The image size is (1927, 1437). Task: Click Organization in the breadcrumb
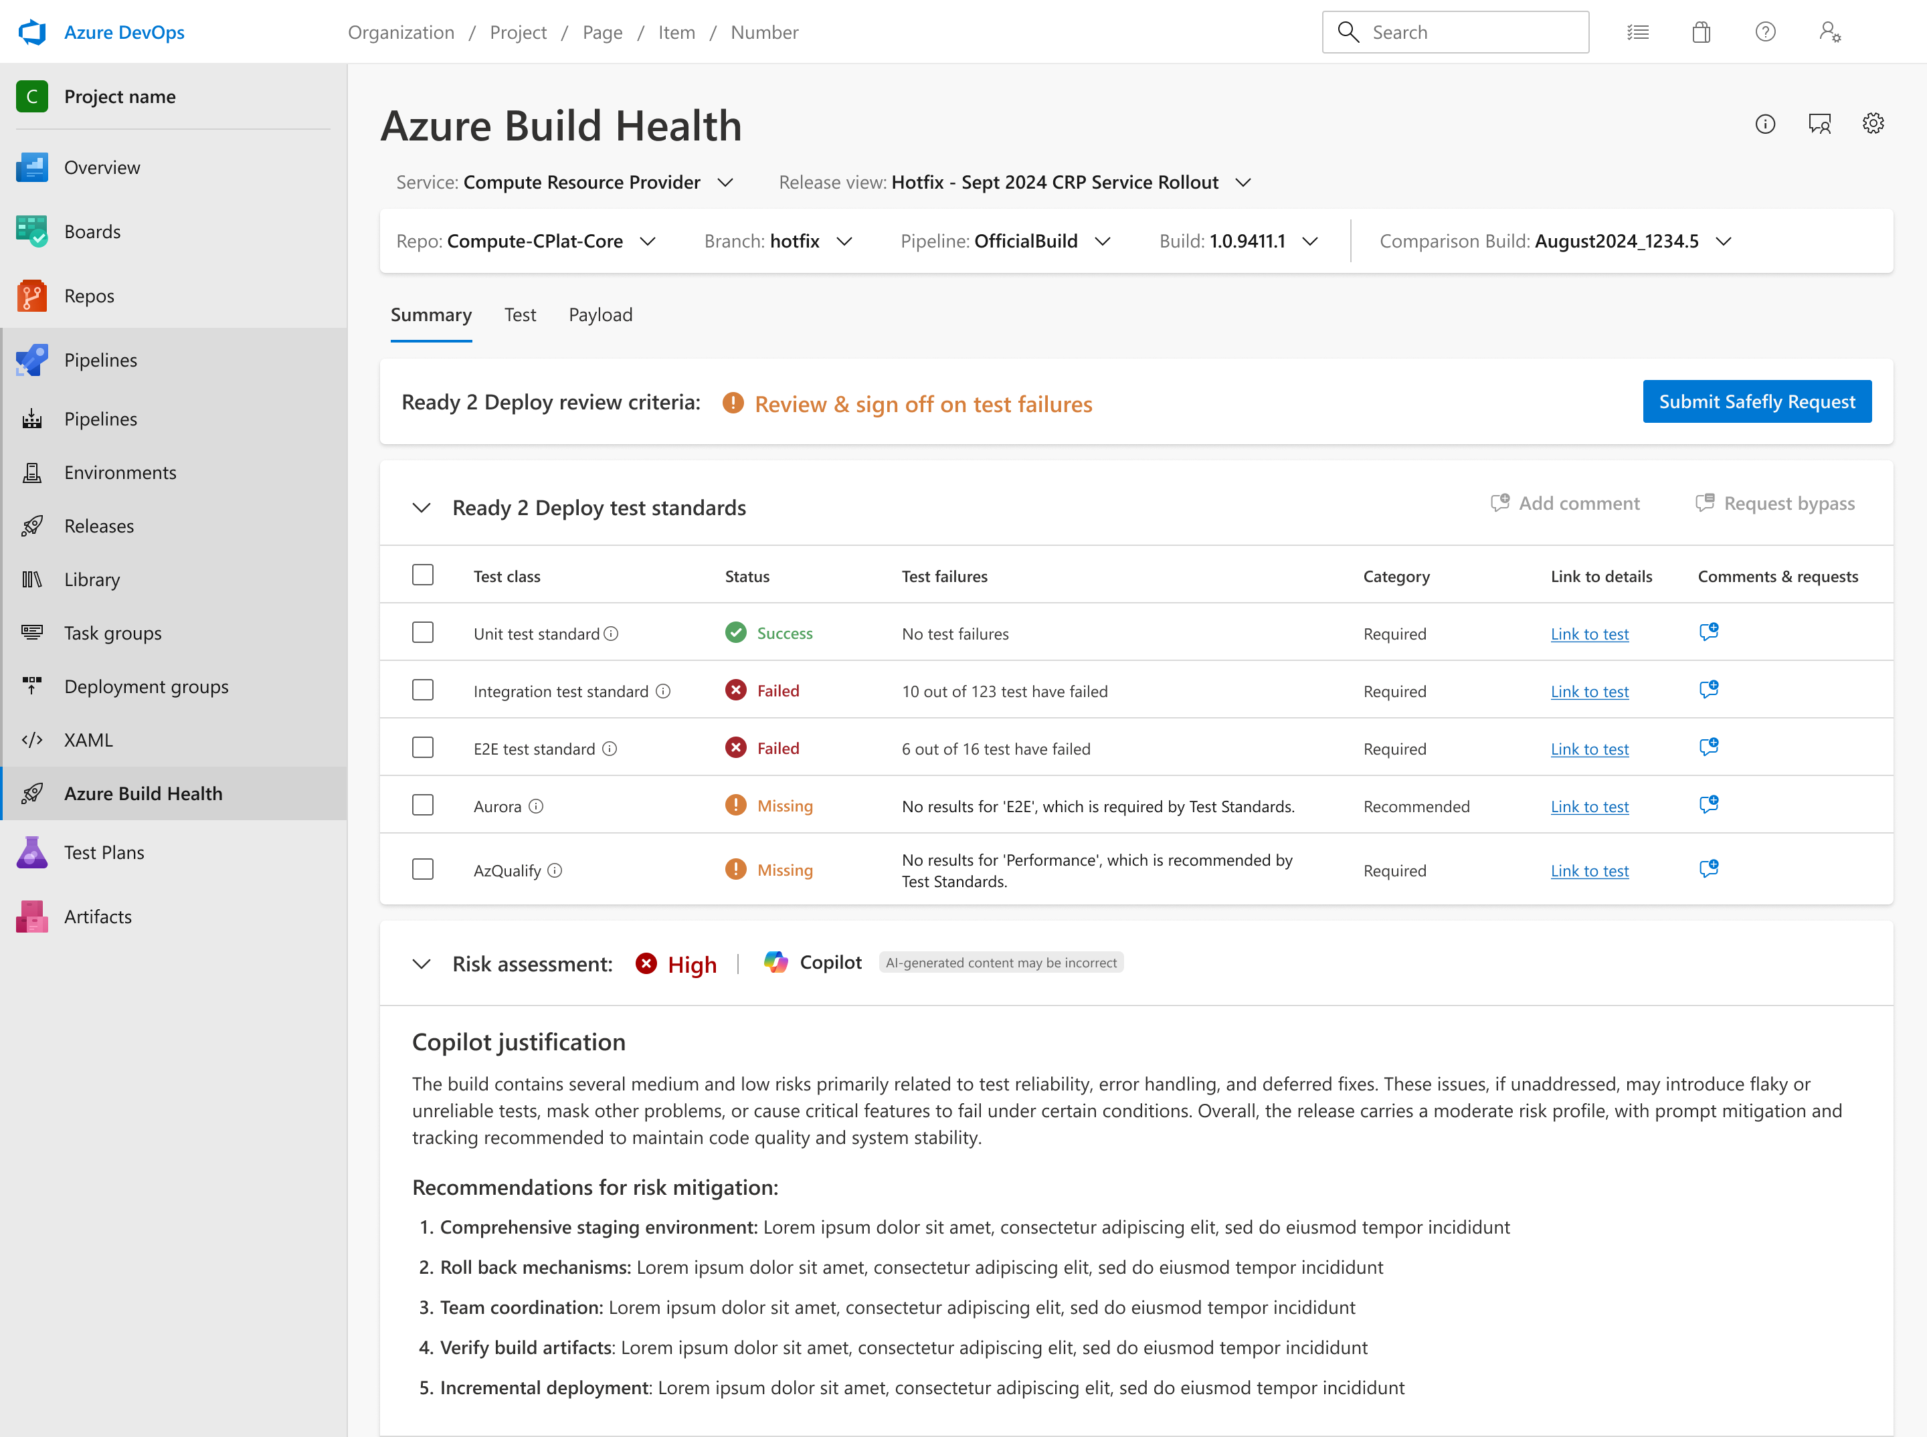point(401,32)
